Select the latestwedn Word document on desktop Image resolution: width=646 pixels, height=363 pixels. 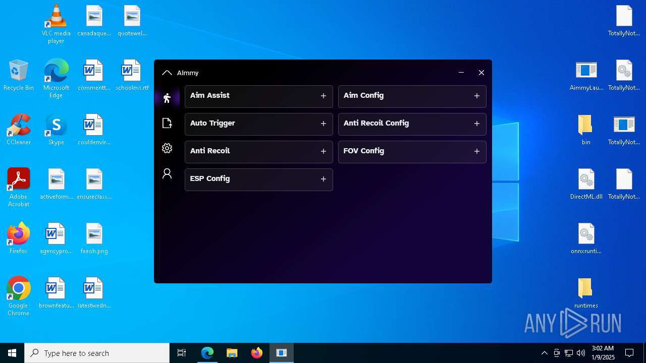pos(94,292)
